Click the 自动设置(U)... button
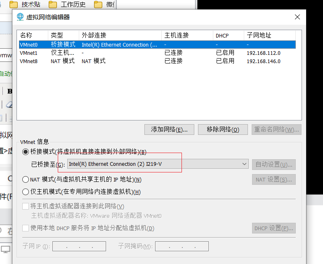The width and height of the screenshot is (323, 264). 274,165
